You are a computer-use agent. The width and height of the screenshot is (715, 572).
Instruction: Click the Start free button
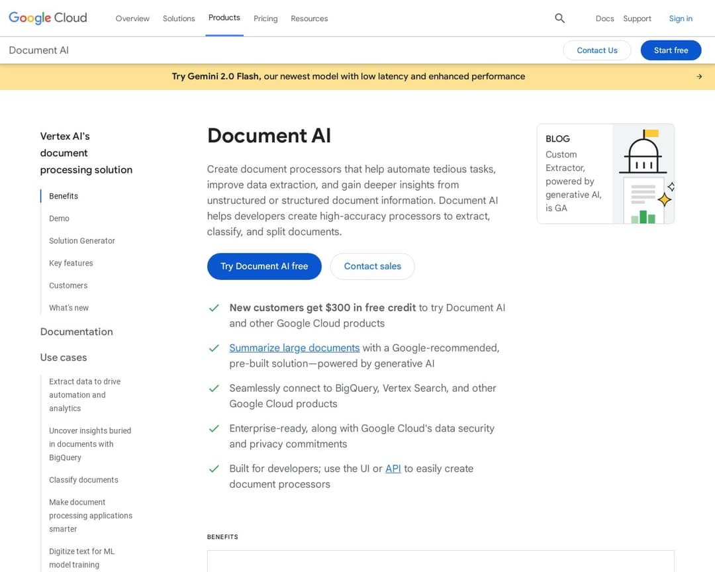[671, 50]
